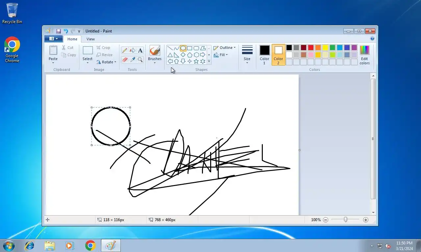Screen dimensions: 421x252
Task: Switch to the View ribbon tab
Action: pyautogui.click(x=90, y=39)
